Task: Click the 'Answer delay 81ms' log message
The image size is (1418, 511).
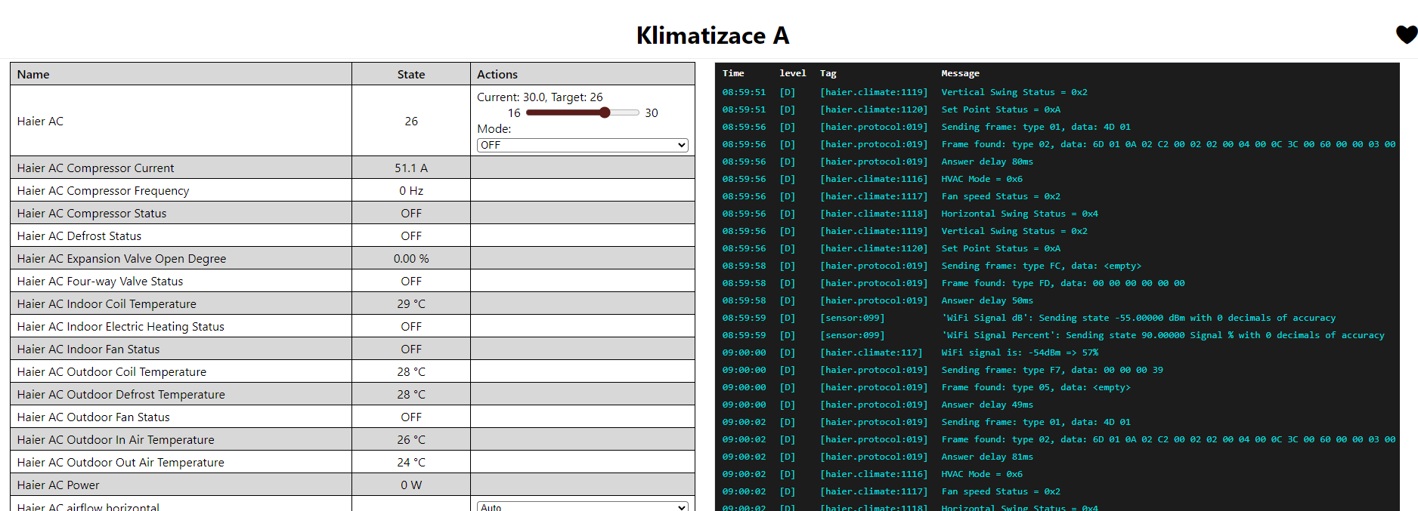Action: [987, 457]
